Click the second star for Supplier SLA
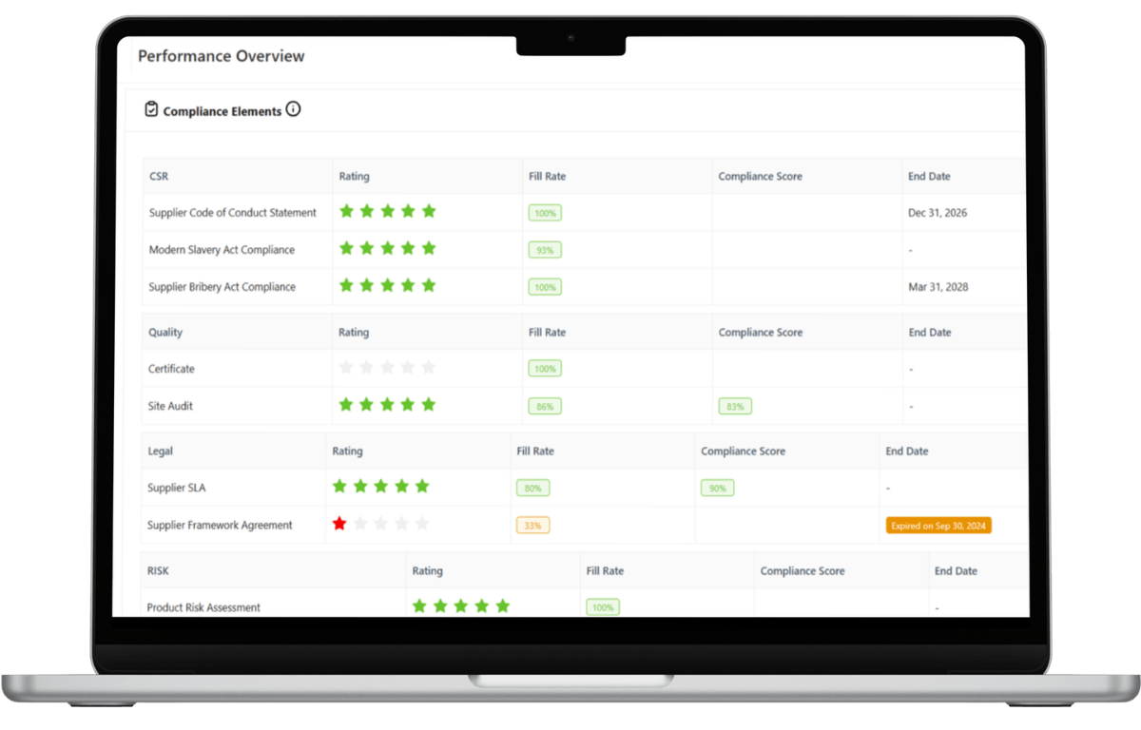This screenshot has width=1141, height=730. (360, 487)
